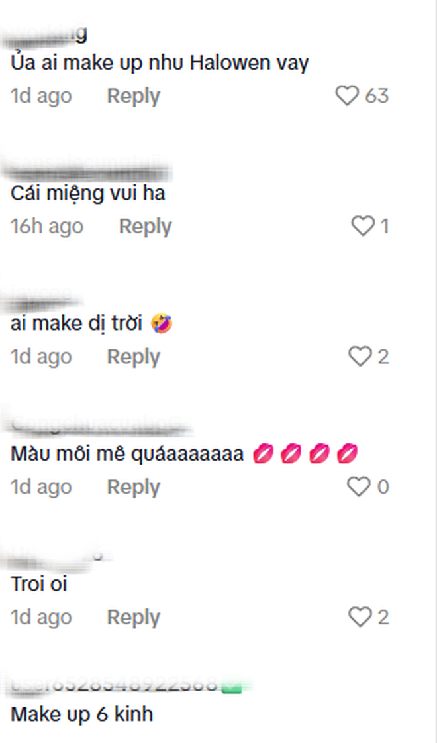This screenshot has height=743, width=437.
Task: Click the heart on "Cái miệng vui ha" comment
Action: (362, 226)
